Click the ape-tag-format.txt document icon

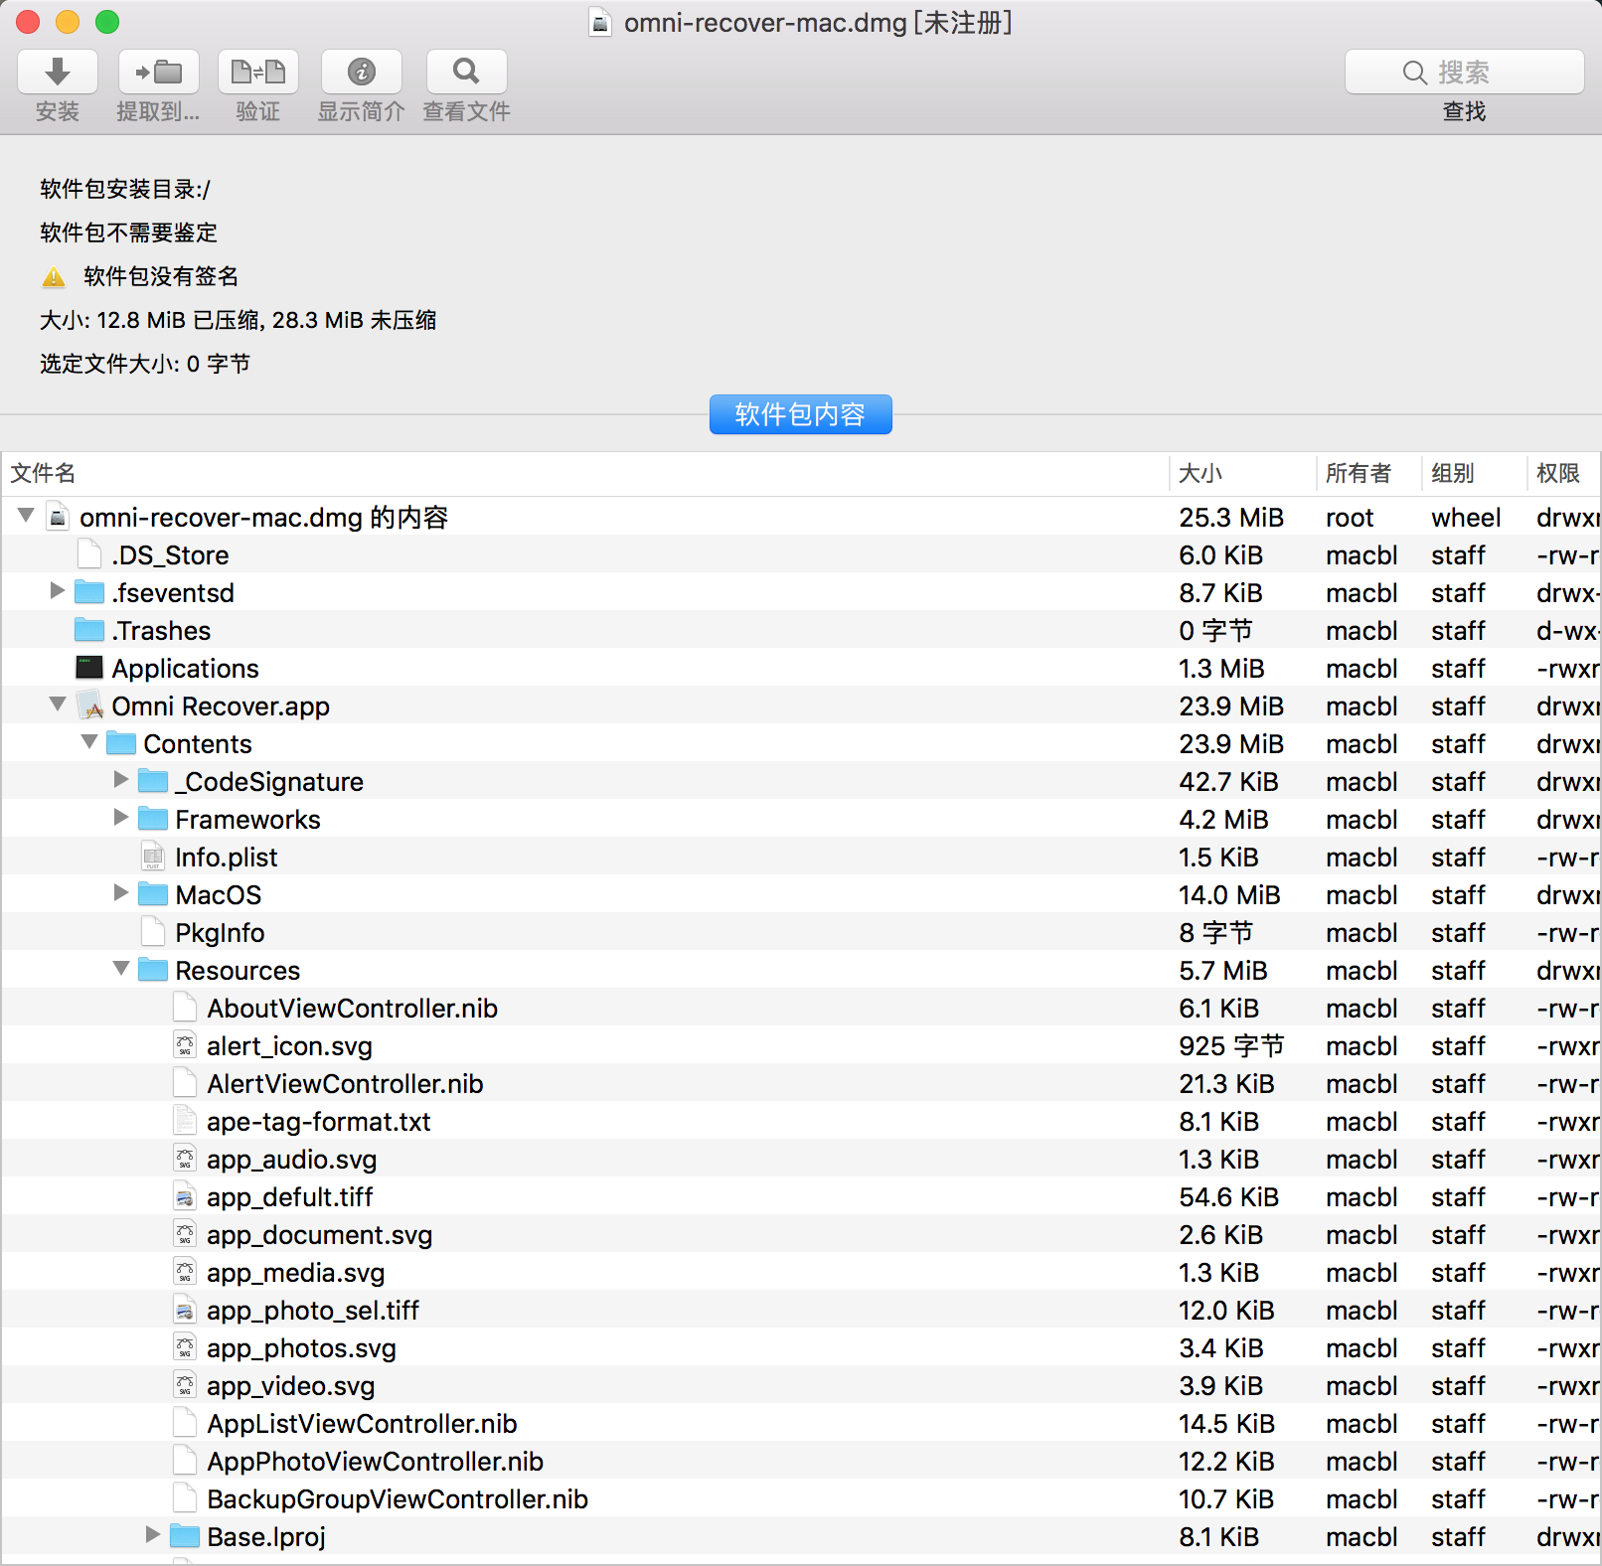pos(185,1121)
